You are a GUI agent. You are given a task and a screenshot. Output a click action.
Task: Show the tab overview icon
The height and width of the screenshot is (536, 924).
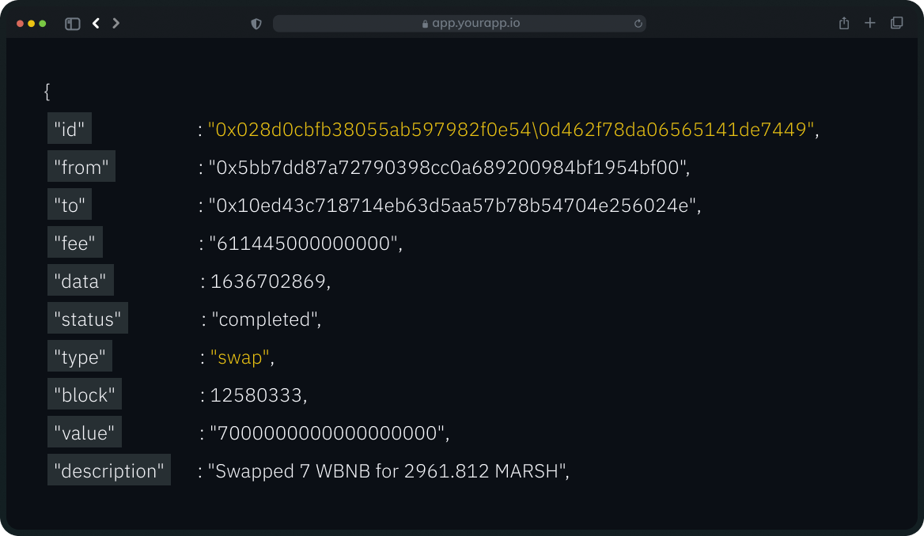pyautogui.click(x=896, y=23)
